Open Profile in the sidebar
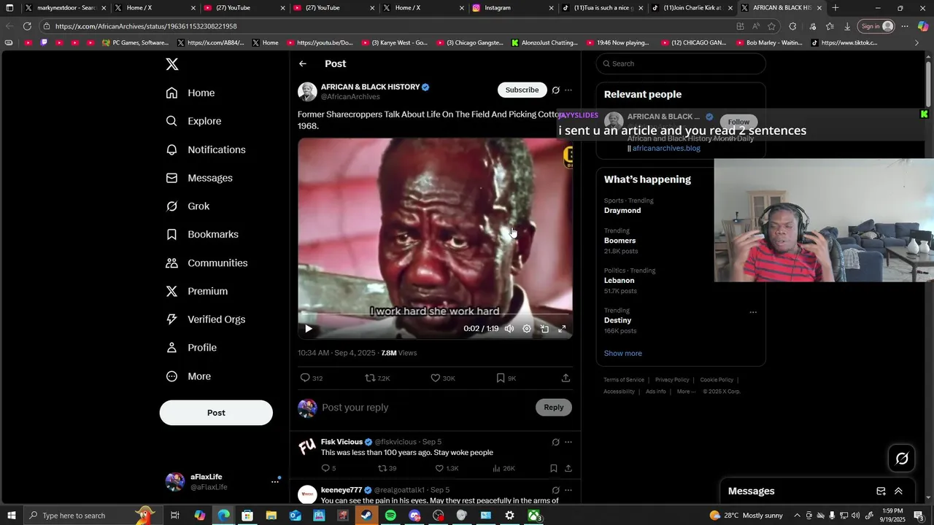934x525 pixels. click(191, 348)
